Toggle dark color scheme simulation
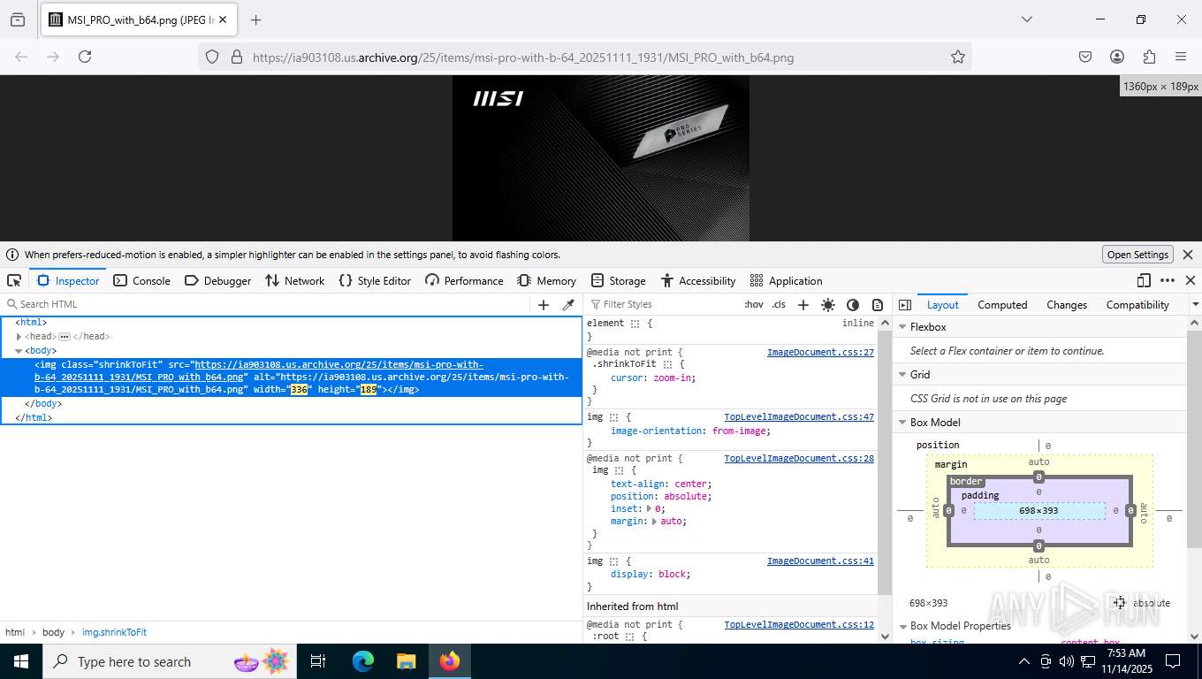 (852, 304)
